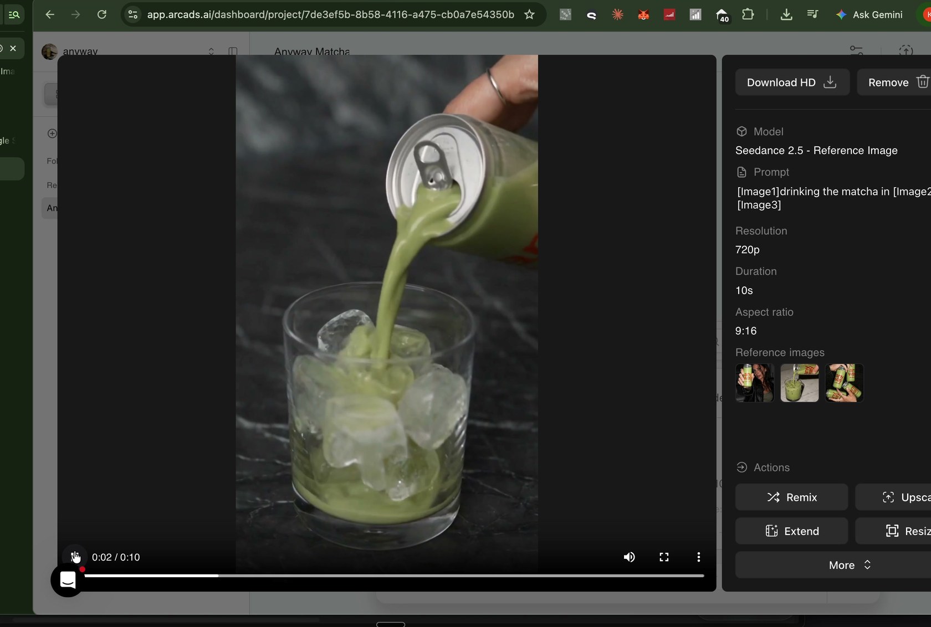
Task: Open the media control toolbar icon
Action: pyautogui.click(x=812, y=14)
